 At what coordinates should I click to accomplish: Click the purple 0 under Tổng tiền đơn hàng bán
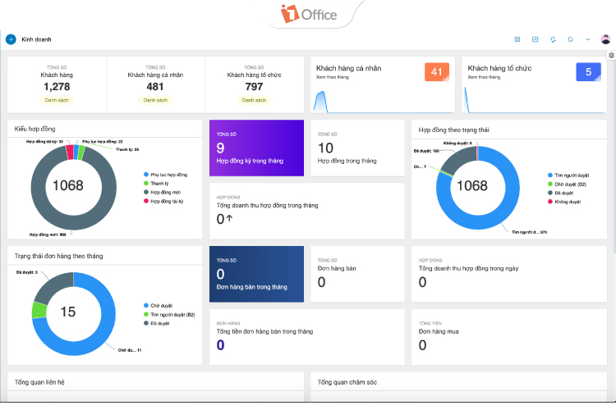click(x=220, y=345)
